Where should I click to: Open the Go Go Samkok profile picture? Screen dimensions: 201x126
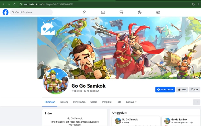click(x=56, y=81)
